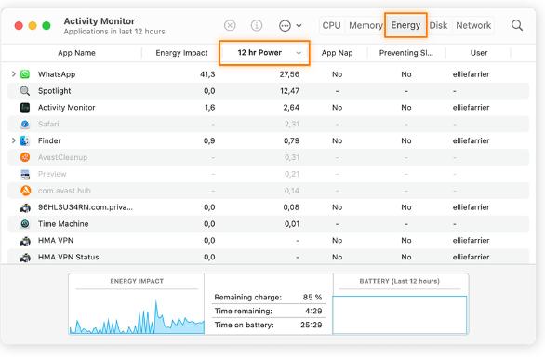The width and height of the screenshot is (545, 359).
Task: Click the Time on battery 25:29 value
Action: (311, 325)
